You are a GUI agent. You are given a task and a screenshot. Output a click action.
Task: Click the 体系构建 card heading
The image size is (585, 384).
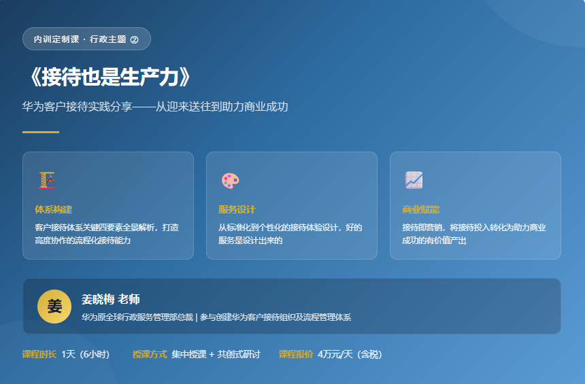coord(53,209)
